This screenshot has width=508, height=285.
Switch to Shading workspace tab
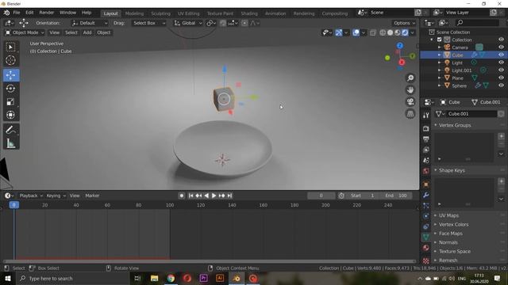pyautogui.click(x=249, y=13)
